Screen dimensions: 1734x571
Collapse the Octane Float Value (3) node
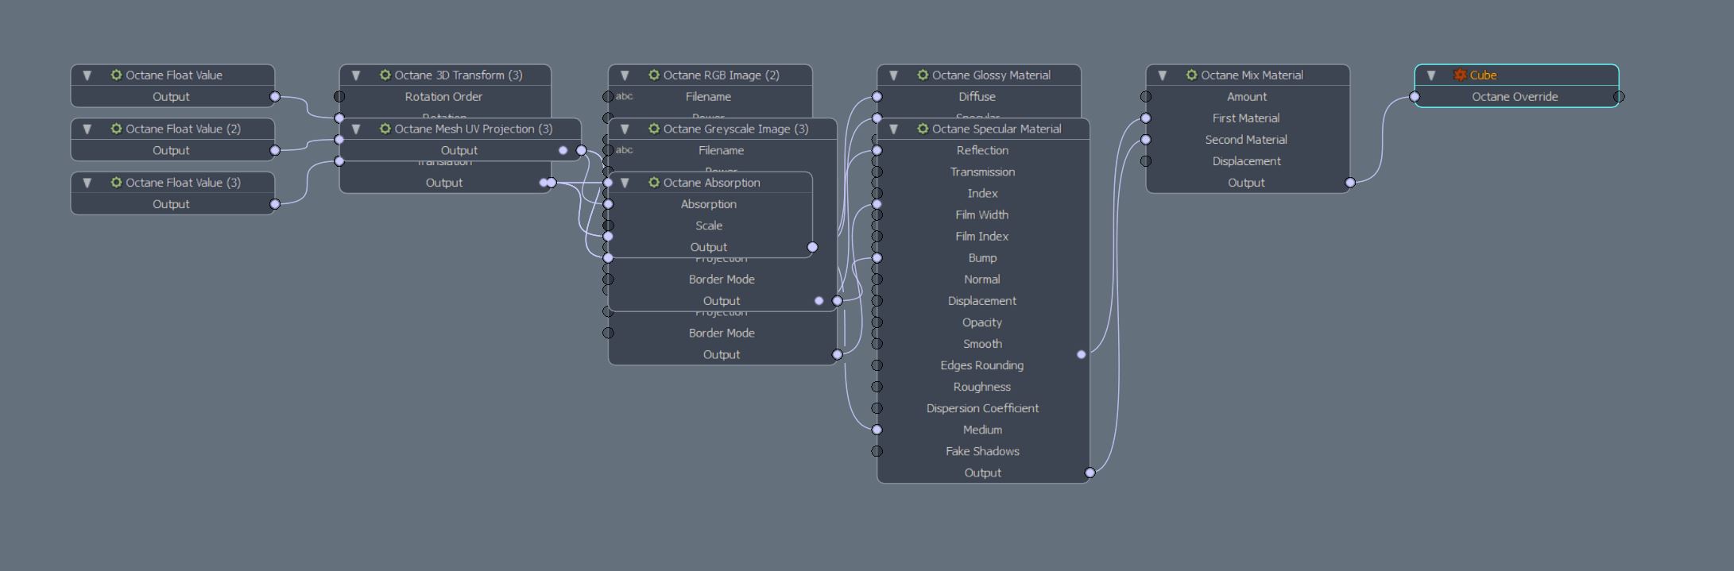(x=87, y=183)
